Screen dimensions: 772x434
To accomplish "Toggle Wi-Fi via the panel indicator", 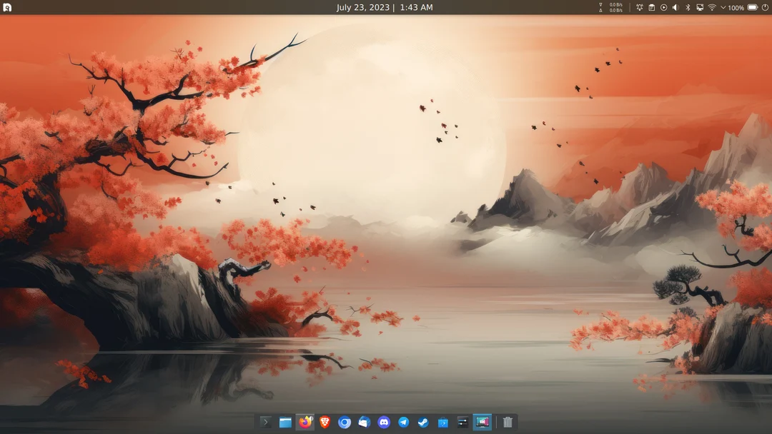I will point(711,7).
